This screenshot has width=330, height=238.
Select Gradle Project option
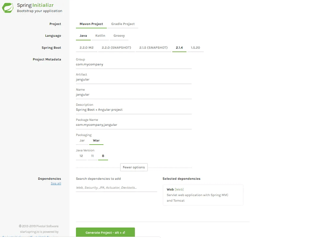[123, 24]
